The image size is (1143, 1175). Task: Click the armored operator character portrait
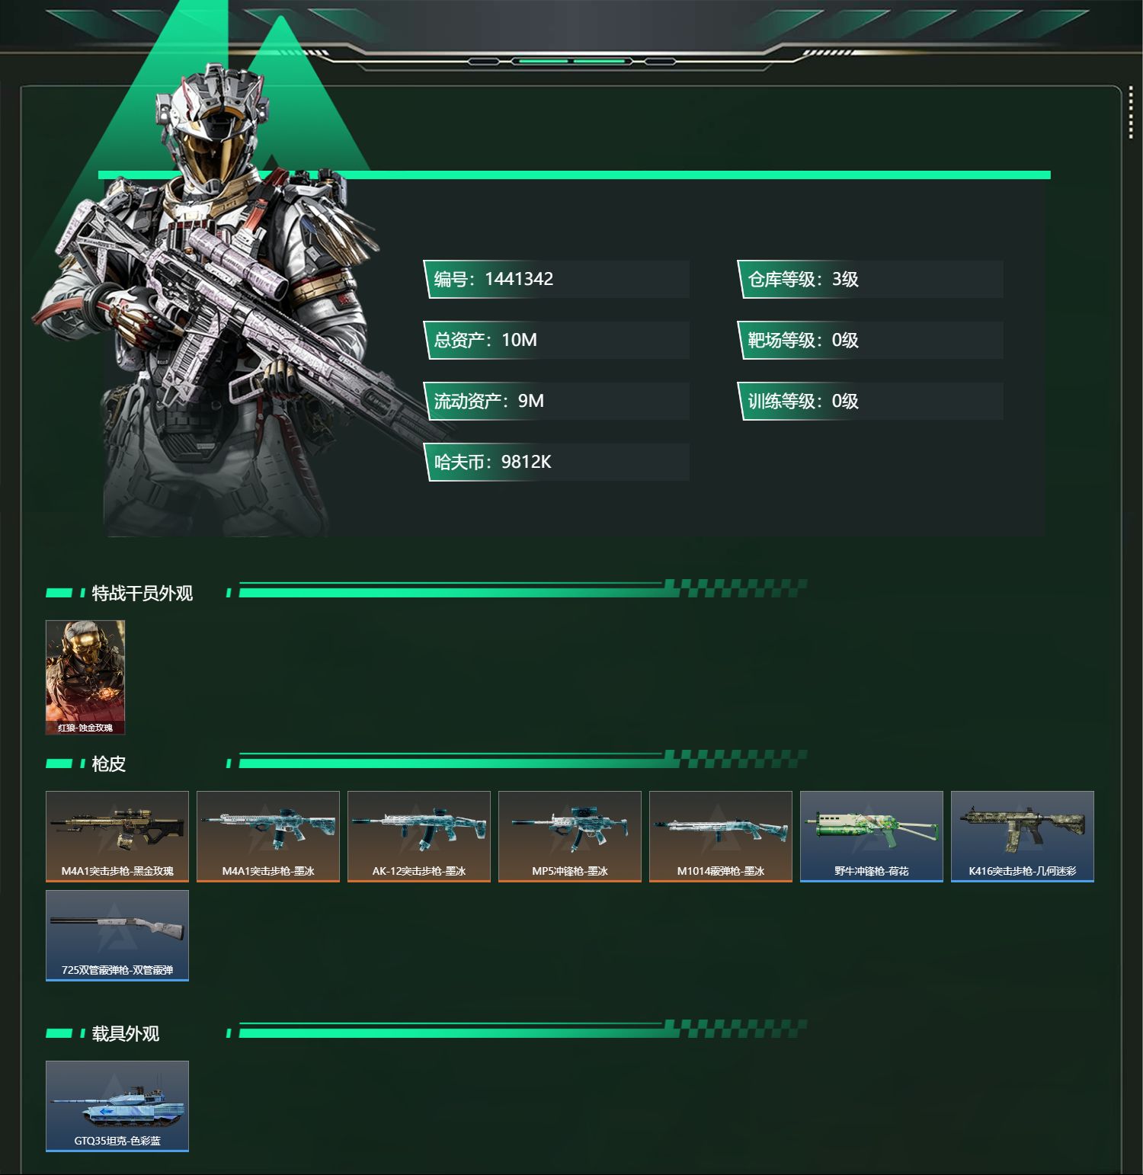tap(221, 305)
